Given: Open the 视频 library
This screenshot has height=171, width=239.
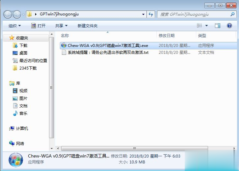Looking at the screenshot, I should [23, 91].
